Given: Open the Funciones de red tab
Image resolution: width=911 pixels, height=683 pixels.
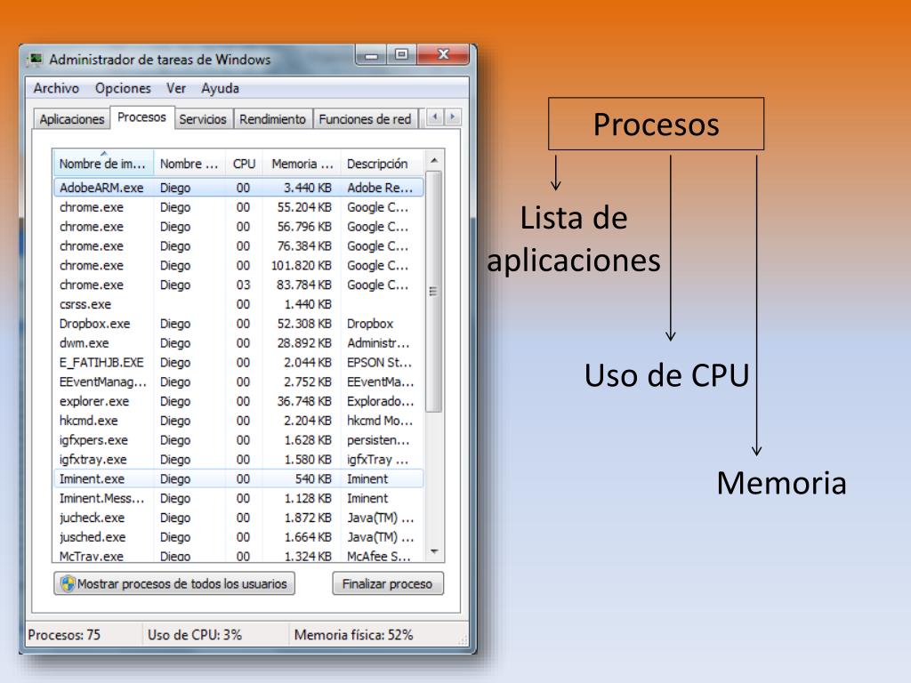Looking at the screenshot, I should point(365,119).
